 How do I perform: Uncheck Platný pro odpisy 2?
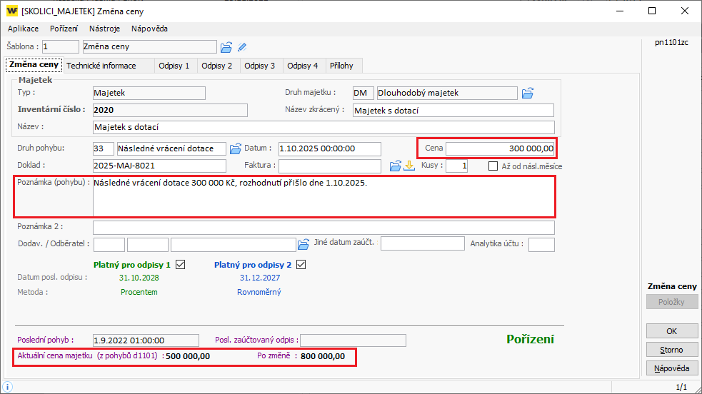pyautogui.click(x=301, y=265)
